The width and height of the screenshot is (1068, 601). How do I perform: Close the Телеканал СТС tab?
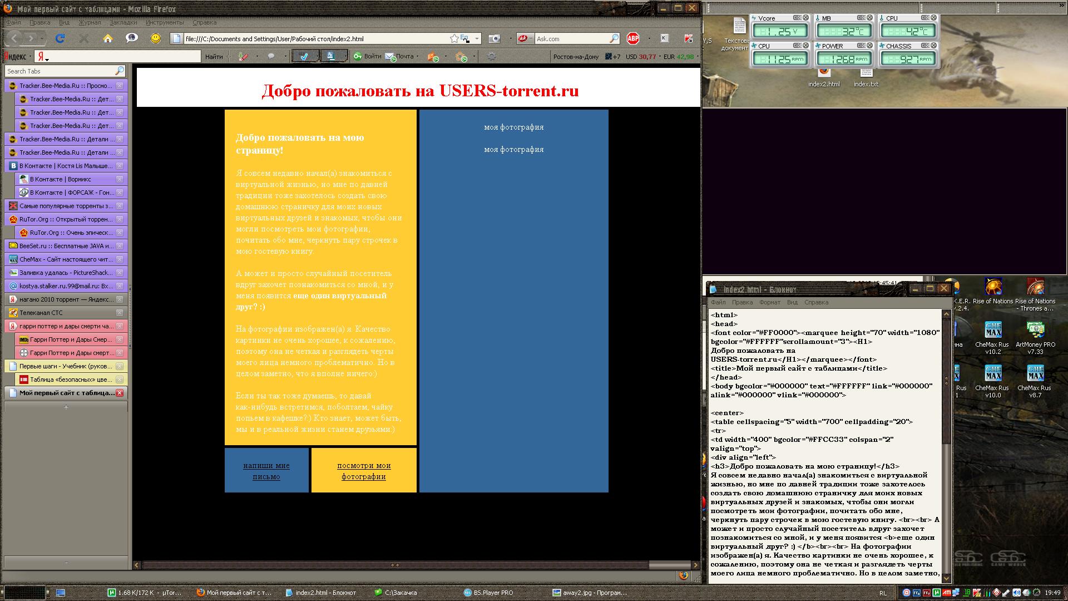coord(119,313)
